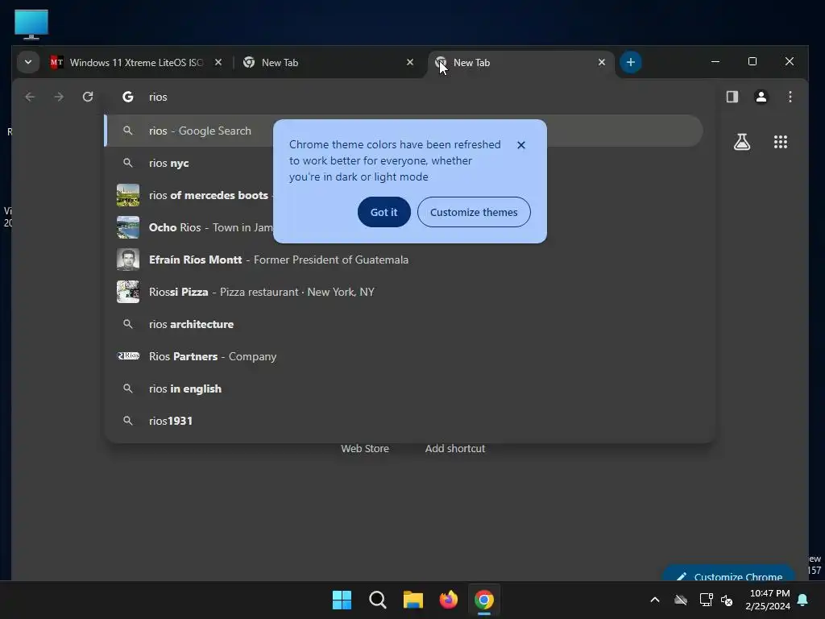
Task: Open the Web Store shortcut
Action: (365, 448)
